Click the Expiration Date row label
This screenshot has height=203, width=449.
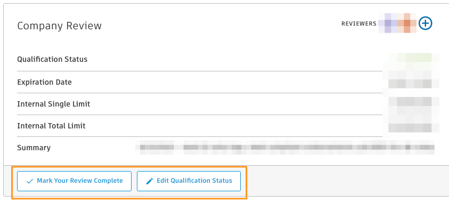pyautogui.click(x=44, y=82)
